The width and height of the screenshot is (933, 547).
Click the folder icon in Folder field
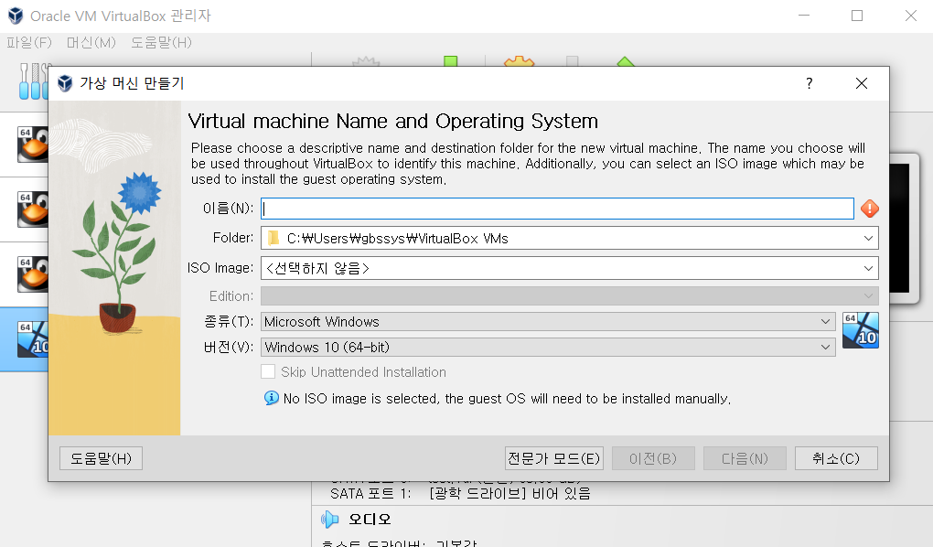click(x=273, y=238)
